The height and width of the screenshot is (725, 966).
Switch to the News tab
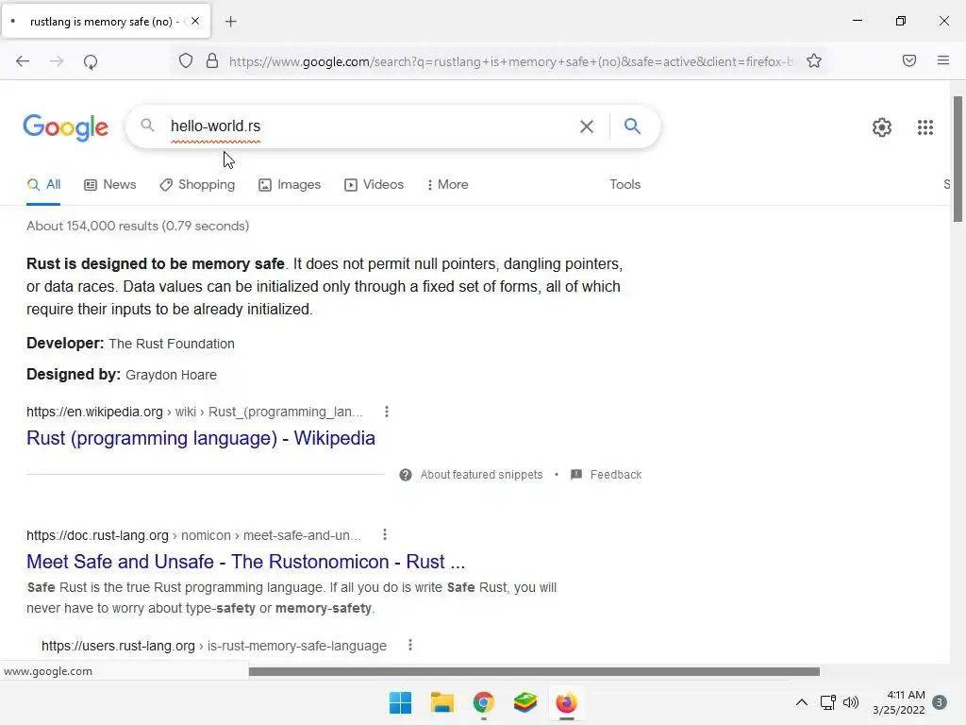[x=110, y=184]
